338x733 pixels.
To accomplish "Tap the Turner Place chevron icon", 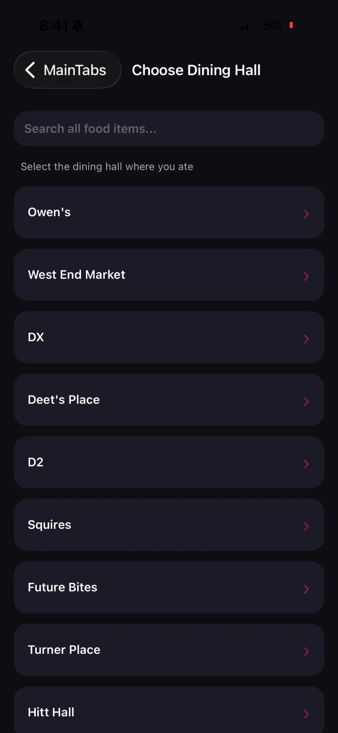I will click(x=306, y=651).
